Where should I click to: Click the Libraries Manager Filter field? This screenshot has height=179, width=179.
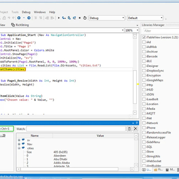point(161,31)
